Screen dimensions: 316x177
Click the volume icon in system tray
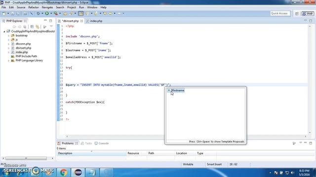[x=292, y=173]
